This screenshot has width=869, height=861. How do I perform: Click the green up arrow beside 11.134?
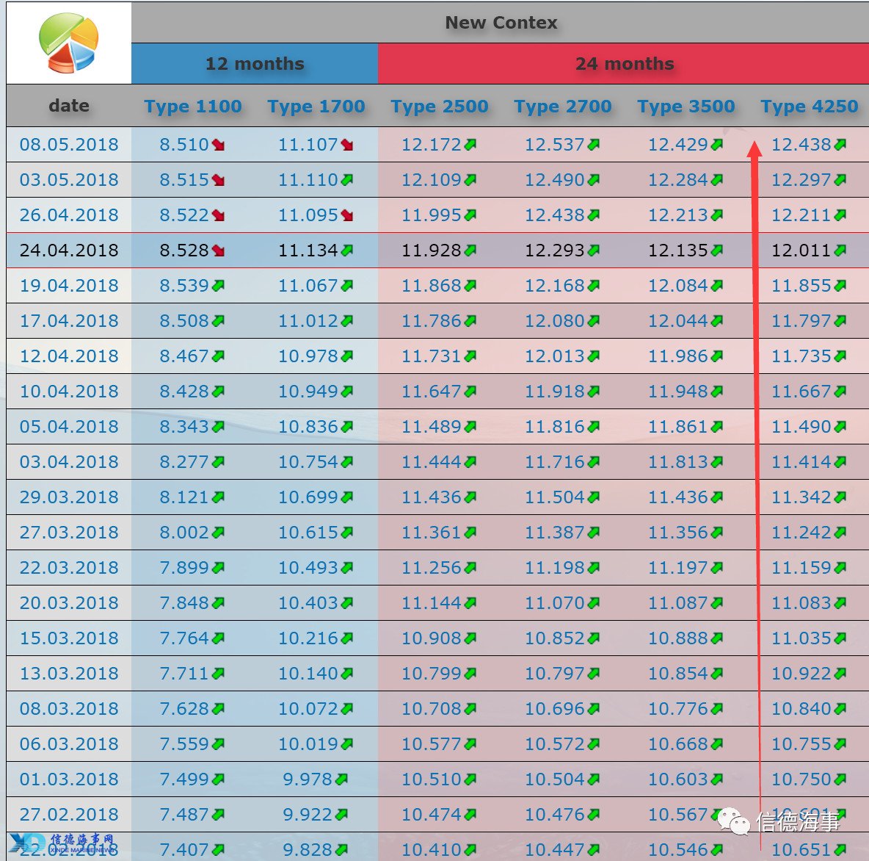347,251
